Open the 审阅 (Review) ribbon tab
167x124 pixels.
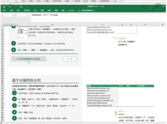[x=49, y=10]
